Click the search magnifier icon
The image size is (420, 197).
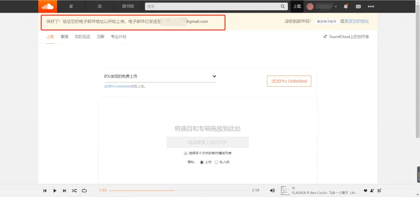(283, 7)
